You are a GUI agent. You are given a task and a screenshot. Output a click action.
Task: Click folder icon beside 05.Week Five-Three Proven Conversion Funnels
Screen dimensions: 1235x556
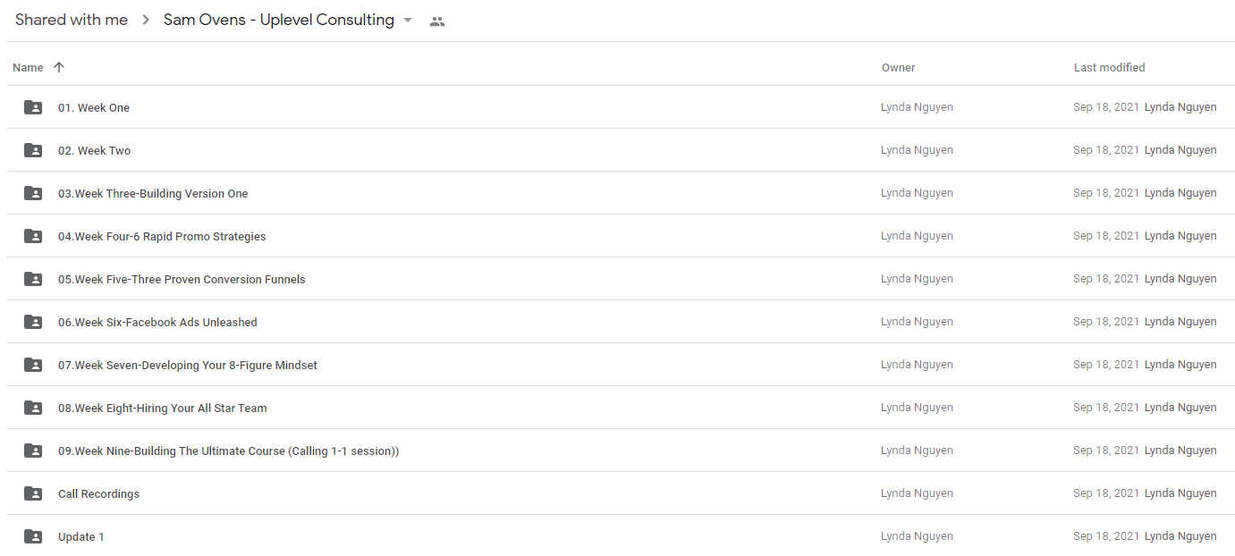click(33, 279)
